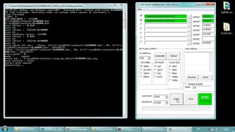Click the ShowMac button
235x132 pixels.
[x=192, y=77]
